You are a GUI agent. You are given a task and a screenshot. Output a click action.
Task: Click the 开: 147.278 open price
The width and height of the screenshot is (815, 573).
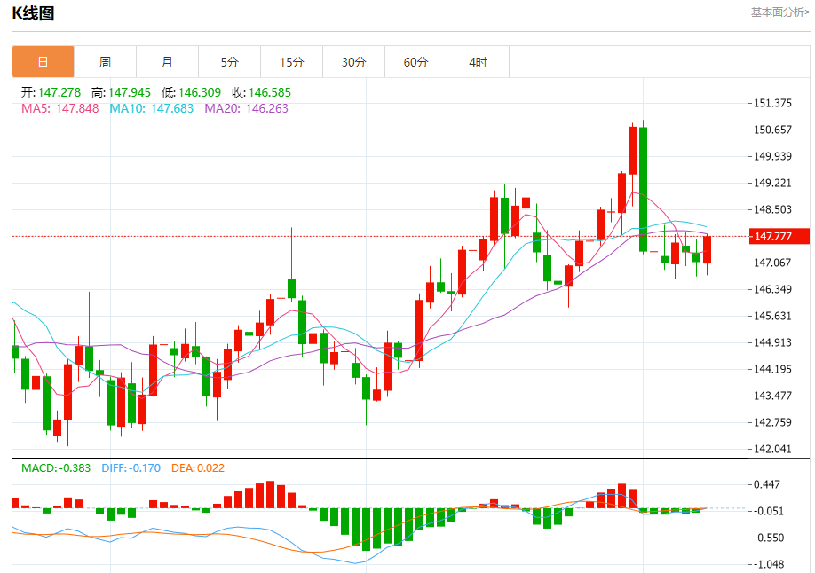point(51,92)
